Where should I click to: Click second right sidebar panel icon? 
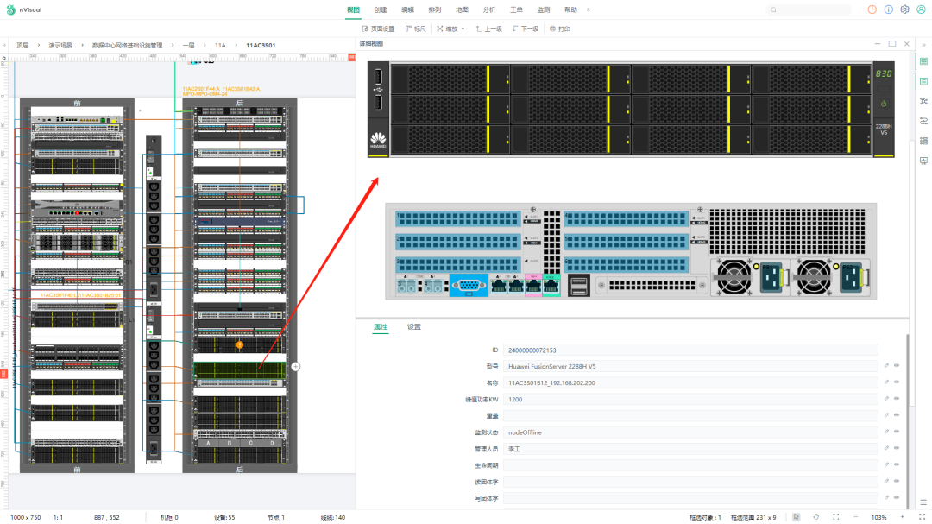(923, 81)
